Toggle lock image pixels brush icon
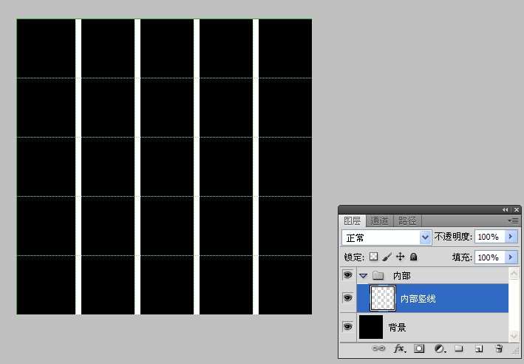Viewport: 524px width, 364px height. point(387,257)
